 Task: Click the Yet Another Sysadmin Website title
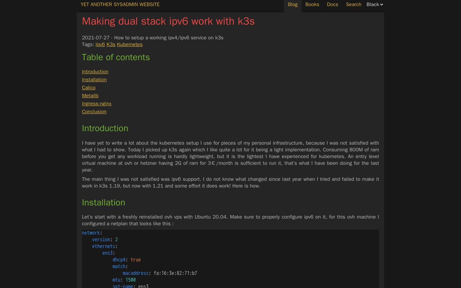[120, 4]
